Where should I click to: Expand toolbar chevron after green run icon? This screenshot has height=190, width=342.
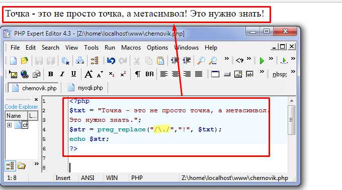(271, 58)
